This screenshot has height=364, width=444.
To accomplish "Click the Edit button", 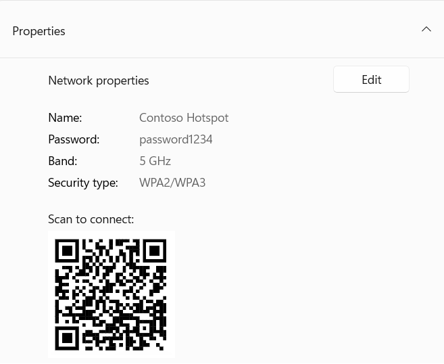I will (x=371, y=80).
